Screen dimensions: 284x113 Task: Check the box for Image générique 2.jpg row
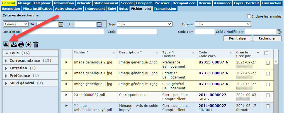point(268,63)
